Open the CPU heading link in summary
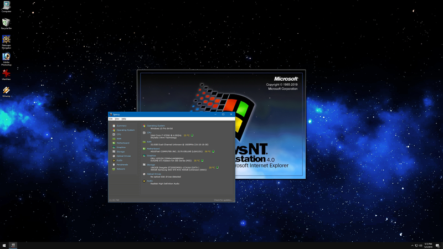Image resolution: width=443 pixels, height=249 pixels. 149,133
